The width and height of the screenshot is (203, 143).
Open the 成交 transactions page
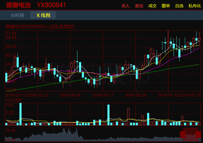click(152, 6)
